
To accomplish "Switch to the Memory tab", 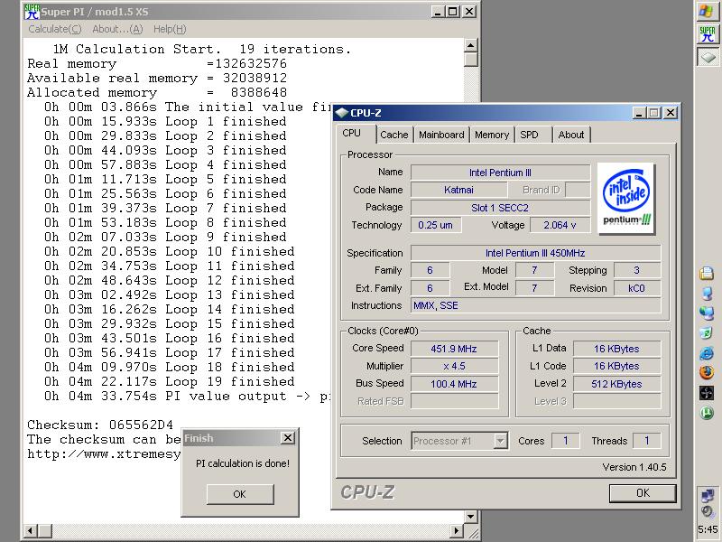I will [x=492, y=135].
